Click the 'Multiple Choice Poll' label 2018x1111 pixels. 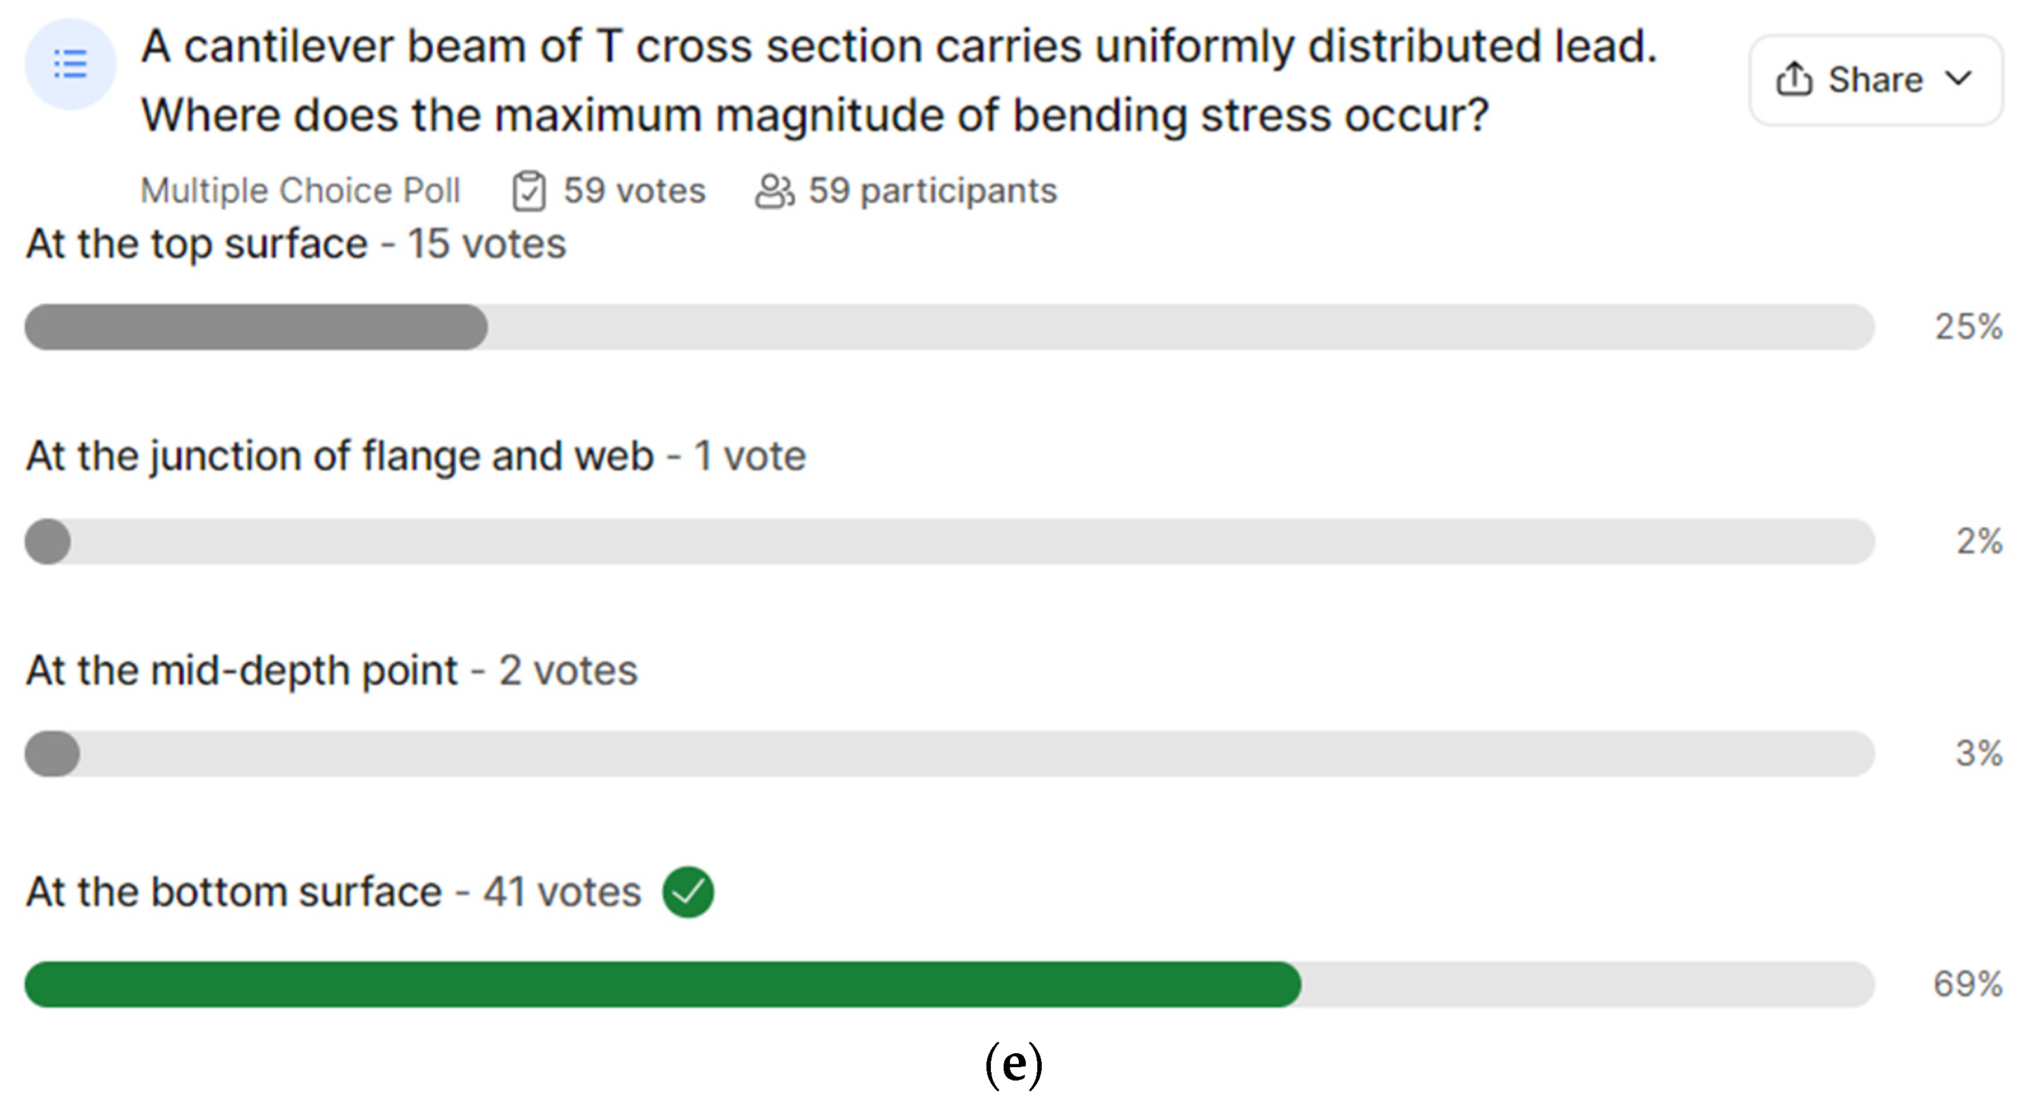tap(300, 191)
